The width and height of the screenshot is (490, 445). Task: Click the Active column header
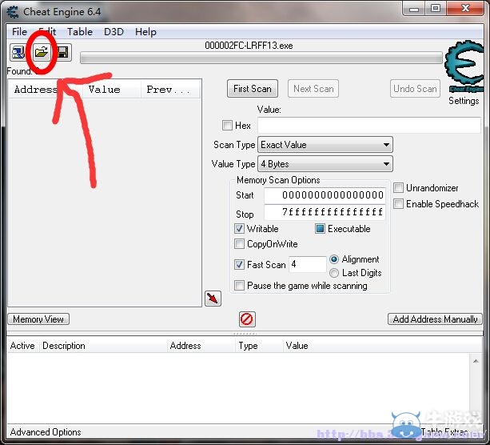pyautogui.click(x=22, y=346)
